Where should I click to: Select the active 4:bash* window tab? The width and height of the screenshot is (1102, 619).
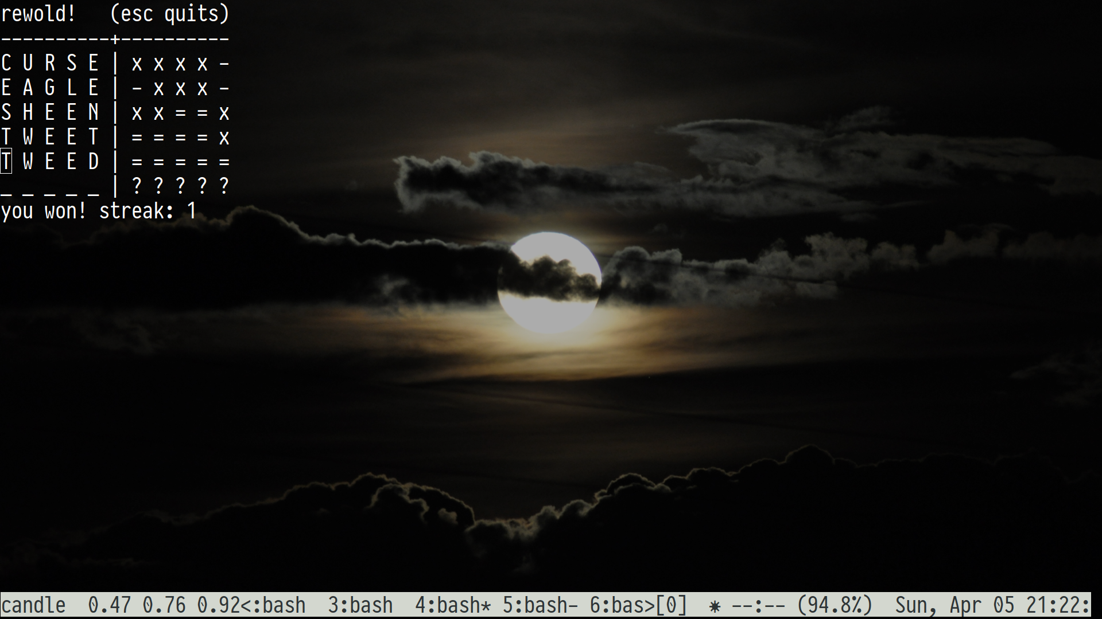[452, 605]
